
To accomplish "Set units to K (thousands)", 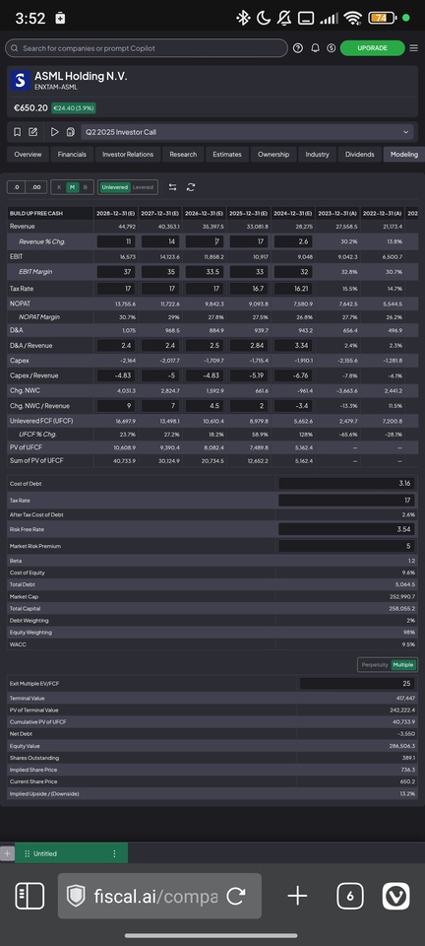I will [x=59, y=187].
